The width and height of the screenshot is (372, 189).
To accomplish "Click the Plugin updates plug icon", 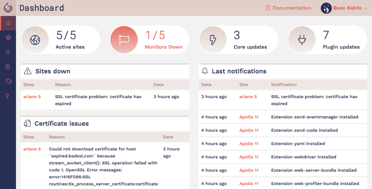I will (x=302, y=40).
